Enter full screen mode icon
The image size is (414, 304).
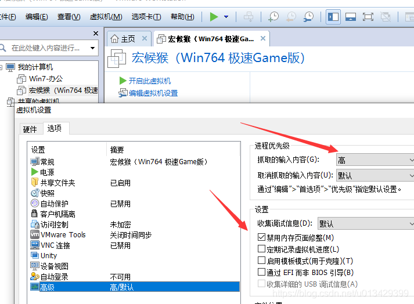tap(368, 17)
